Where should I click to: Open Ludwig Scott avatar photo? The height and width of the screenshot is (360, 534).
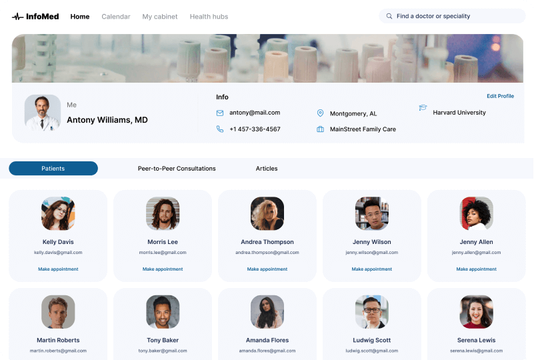tap(371, 311)
